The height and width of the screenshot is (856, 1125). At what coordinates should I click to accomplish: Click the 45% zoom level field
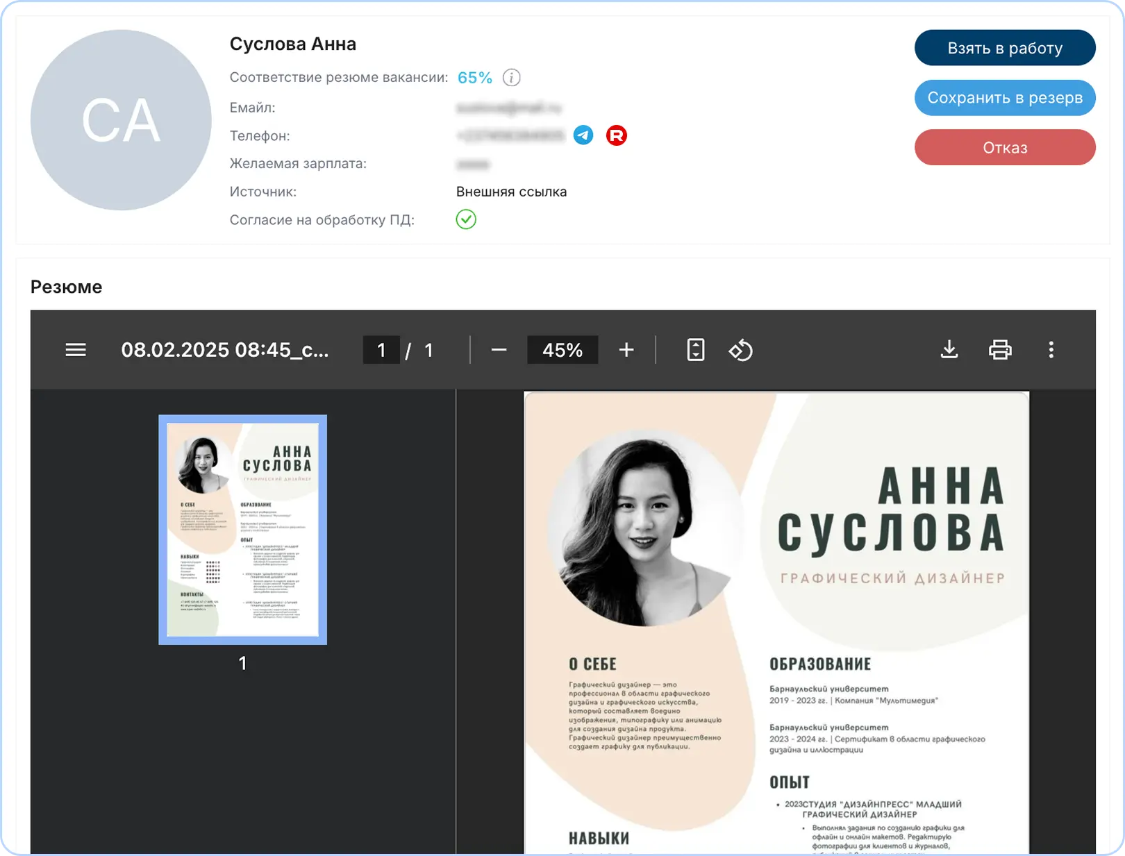(x=562, y=350)
